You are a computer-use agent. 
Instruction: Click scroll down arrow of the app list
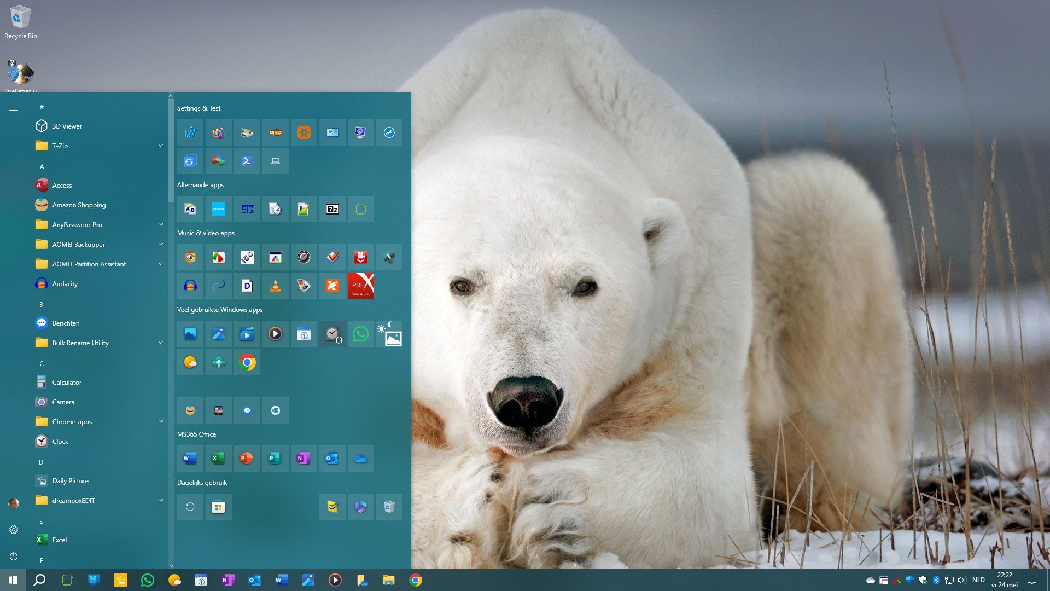coord(171,565)
